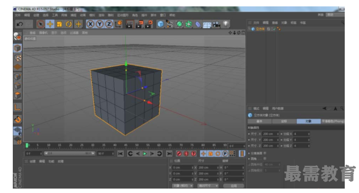The height and width of the screenshot is (193, 359).
Task: Select Texture mode checker cube icon
Action: pyautogui.click(x=17, y=58)
